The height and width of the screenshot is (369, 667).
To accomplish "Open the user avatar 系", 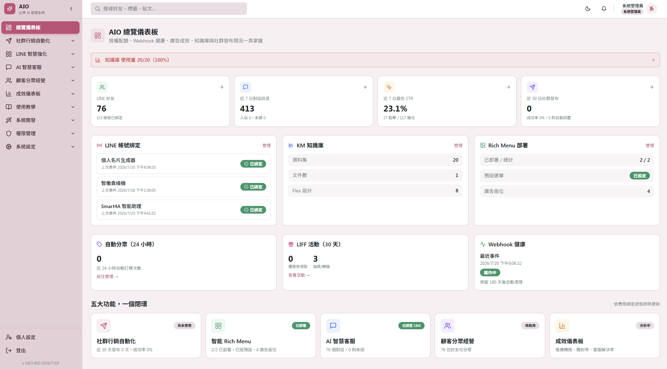I will click(x=651, y=9).
